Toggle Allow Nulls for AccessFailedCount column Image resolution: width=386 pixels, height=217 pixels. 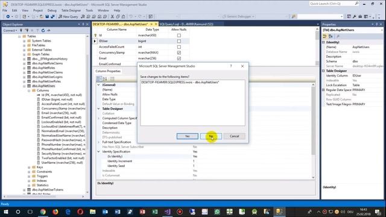tap(179, 47)
